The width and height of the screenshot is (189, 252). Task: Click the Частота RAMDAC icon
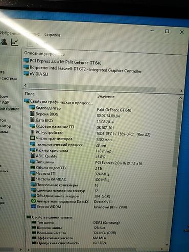click(33, 179)
